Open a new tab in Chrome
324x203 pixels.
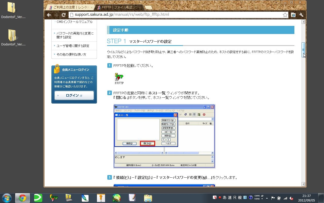point(149,7)
